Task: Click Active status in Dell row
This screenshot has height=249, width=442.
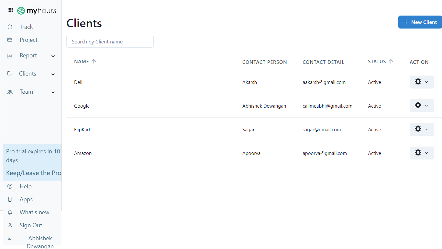Action: tap(374, 82)
